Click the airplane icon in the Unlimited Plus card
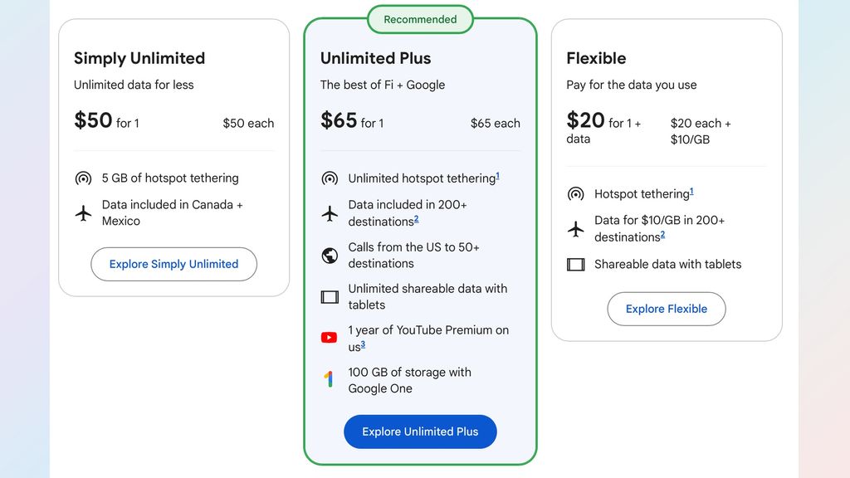Viewport: 850px width, 478px height. [330, 213]
